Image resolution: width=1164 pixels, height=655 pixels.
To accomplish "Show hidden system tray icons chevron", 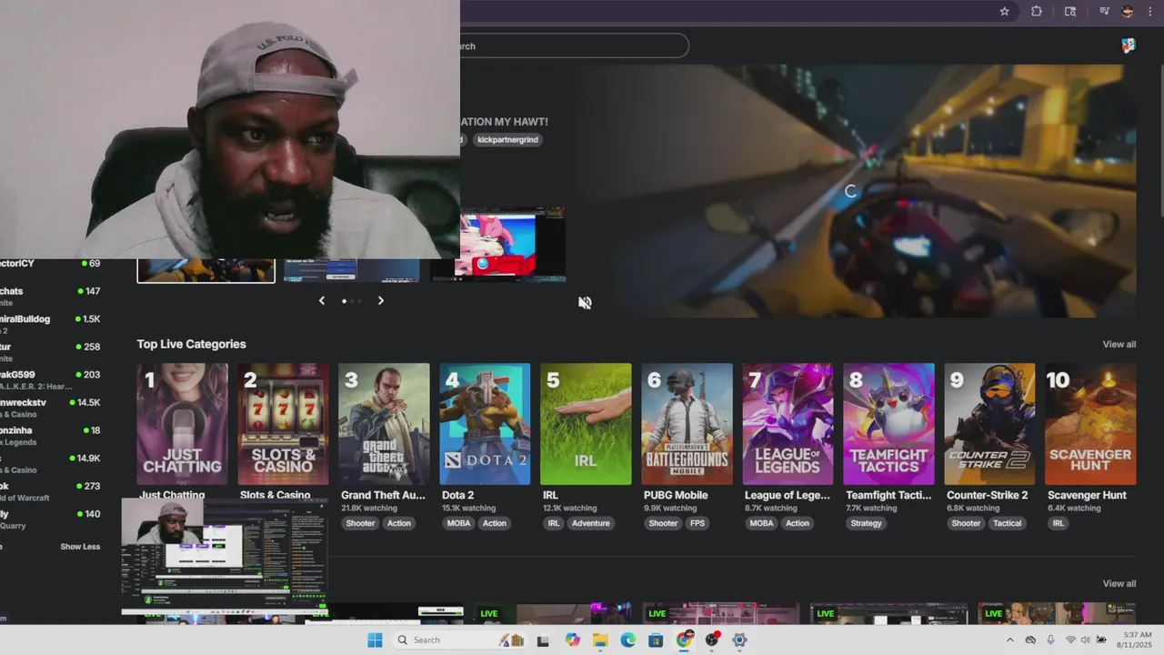I will pyautogui.click(x=1009, y=640).
